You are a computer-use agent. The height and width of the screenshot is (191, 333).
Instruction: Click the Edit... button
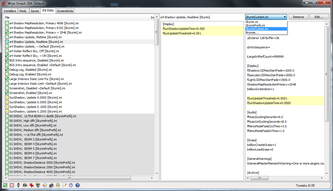(x=319, y=17)
